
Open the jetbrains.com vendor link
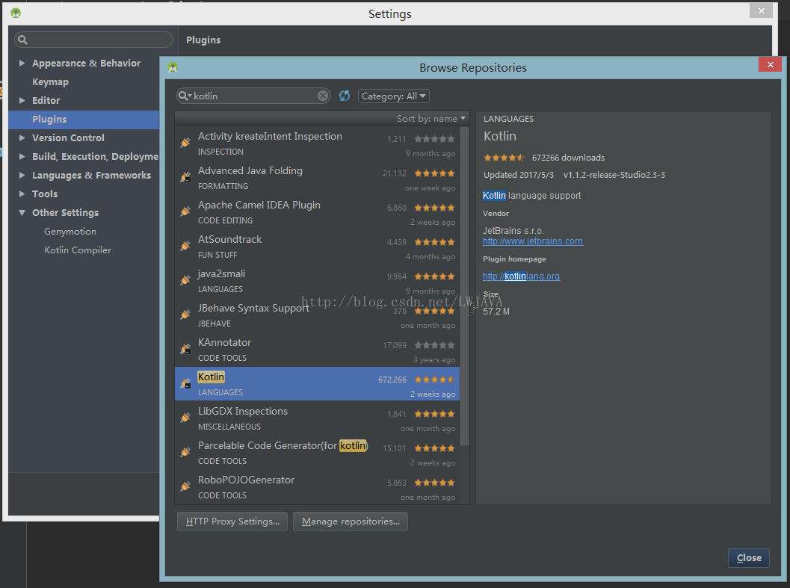533,241
